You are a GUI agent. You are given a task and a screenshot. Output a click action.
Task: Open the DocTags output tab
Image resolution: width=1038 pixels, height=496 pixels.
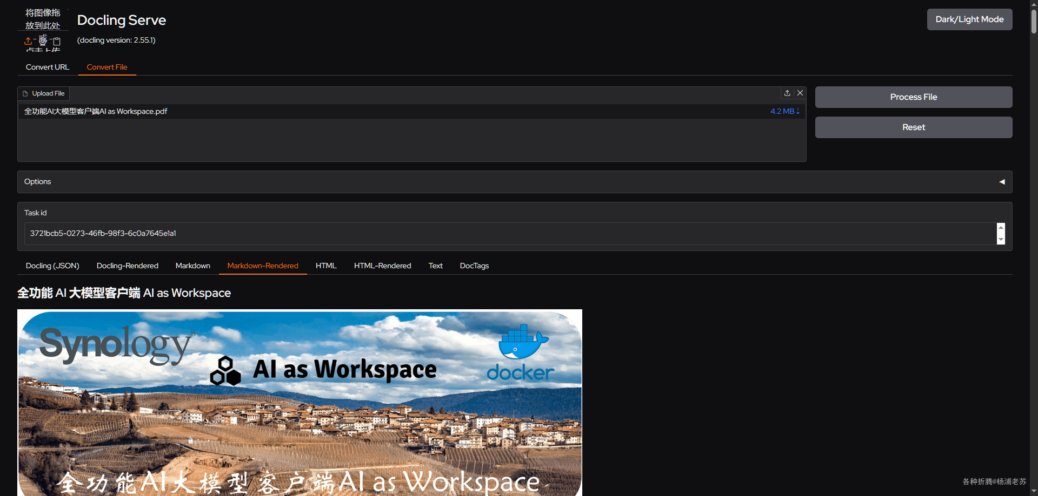pyautogui.click(x=474, y=266)
